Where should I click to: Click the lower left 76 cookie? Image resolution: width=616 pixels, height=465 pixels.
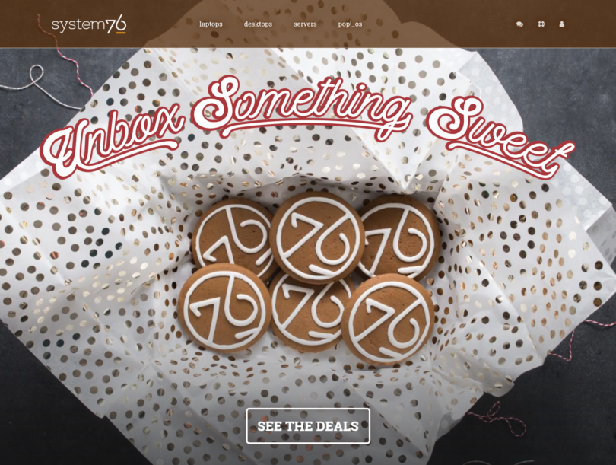tap(224, 307)
